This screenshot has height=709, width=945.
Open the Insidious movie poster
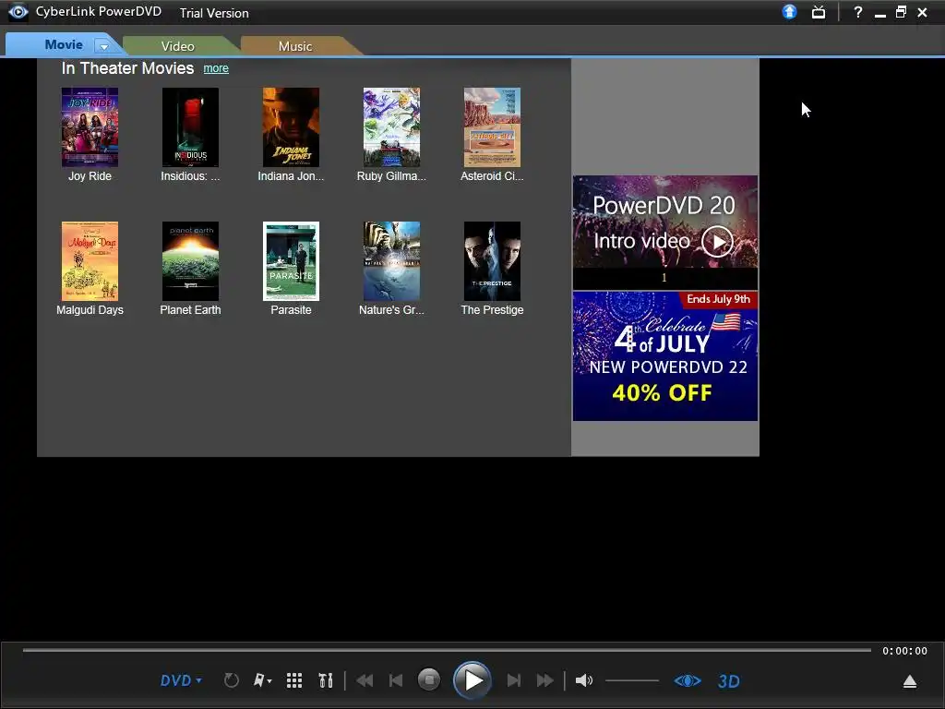[190, 127]
